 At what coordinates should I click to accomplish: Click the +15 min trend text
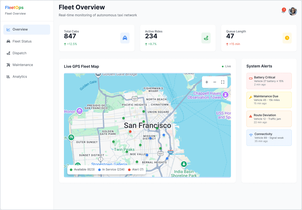click(x=235, y=44)
